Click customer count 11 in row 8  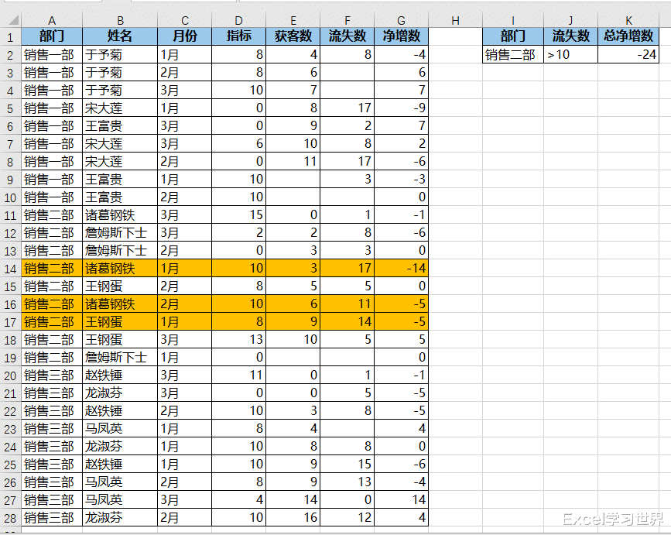tap(293, 161)
